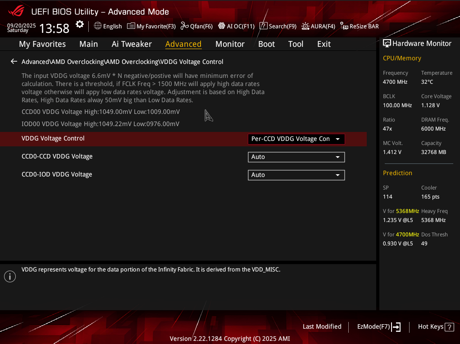
Task: Click the Hot Keys question mark icon
Action: point(449,327)
